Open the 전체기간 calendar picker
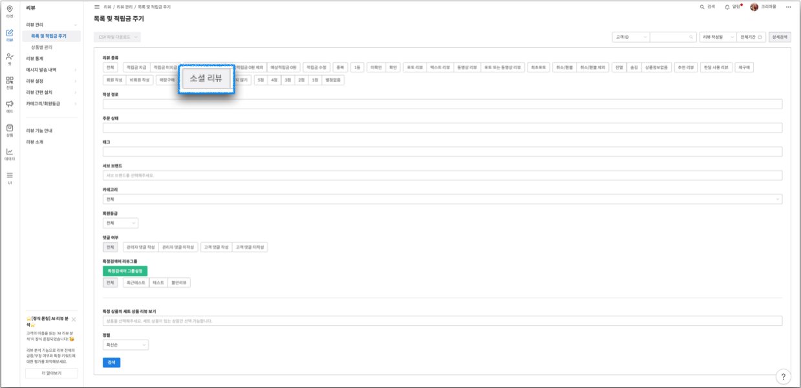Image resolution: width=801 pixels, height=388 pixels. click(752, 37)
